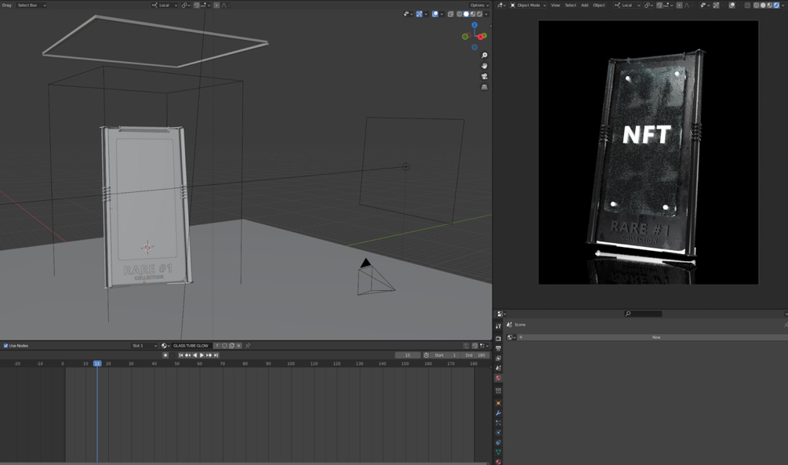Toggle fake user shield for GLASS TUBE GLOW

(x=225, y=346)
